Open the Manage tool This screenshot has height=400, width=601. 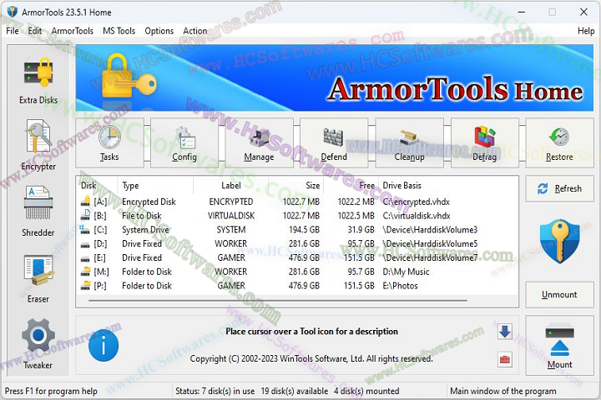point(259,142)
